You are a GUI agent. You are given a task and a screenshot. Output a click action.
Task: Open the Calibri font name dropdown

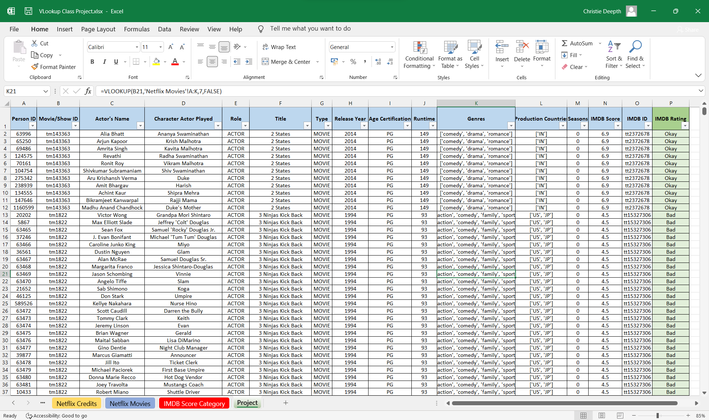(137, 47)
